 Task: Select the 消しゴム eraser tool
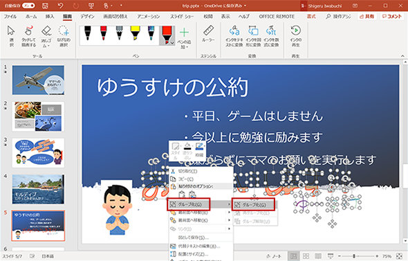click(46, 36)
